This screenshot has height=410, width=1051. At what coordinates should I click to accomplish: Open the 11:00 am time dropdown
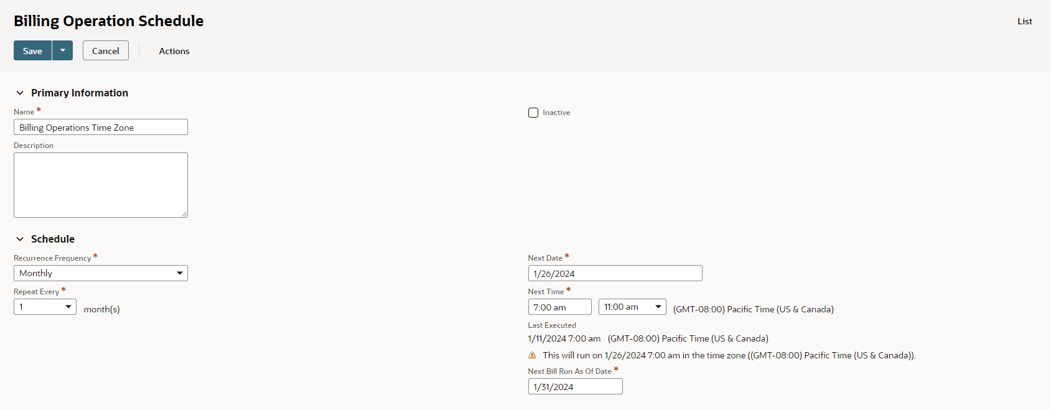point(632,307)
